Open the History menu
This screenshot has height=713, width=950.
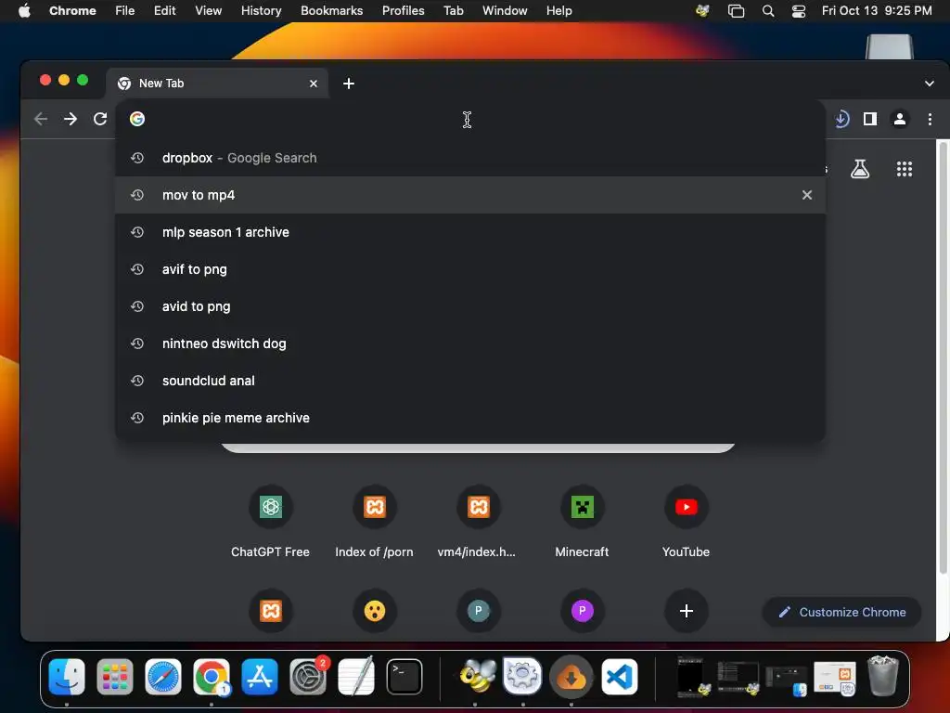click(x=261, y=11)
